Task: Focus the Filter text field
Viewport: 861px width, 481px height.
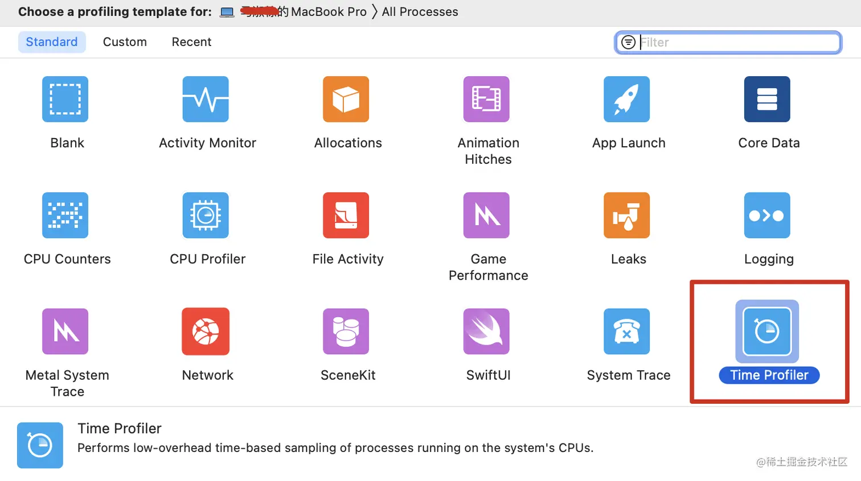Action: [x=728, y=42]
